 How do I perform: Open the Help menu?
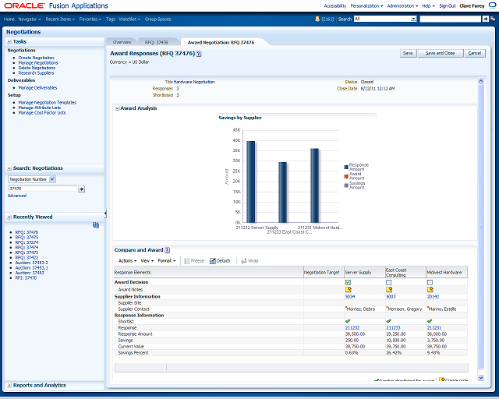coord(428,6)
